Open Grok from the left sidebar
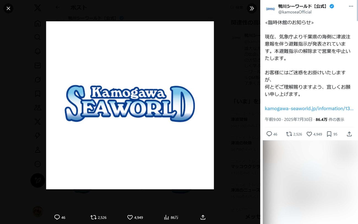Viewport: 358px width, 224px height. click(38, 80)
